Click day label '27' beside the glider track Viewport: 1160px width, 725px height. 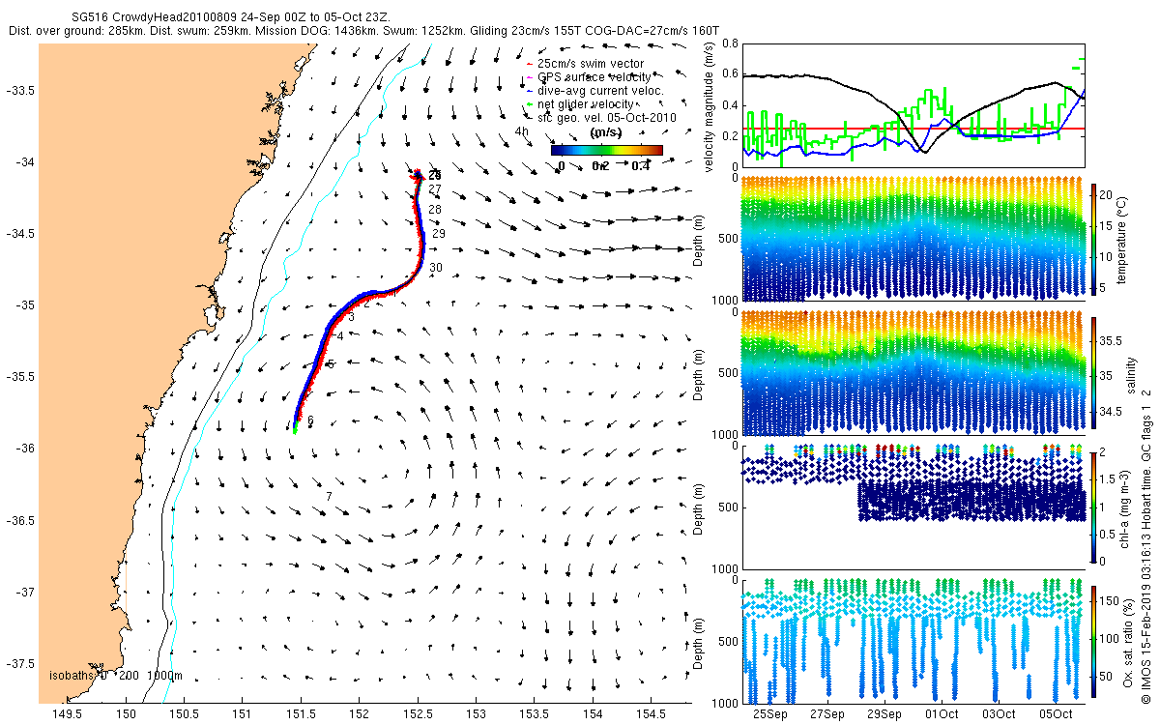pos(435,189)
